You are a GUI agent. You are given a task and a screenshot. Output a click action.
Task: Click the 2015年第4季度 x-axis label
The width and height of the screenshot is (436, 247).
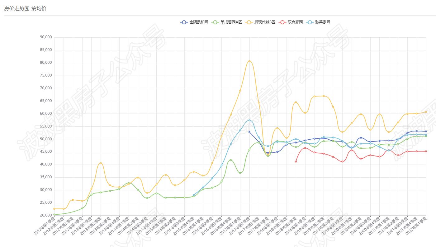point(184,226)
